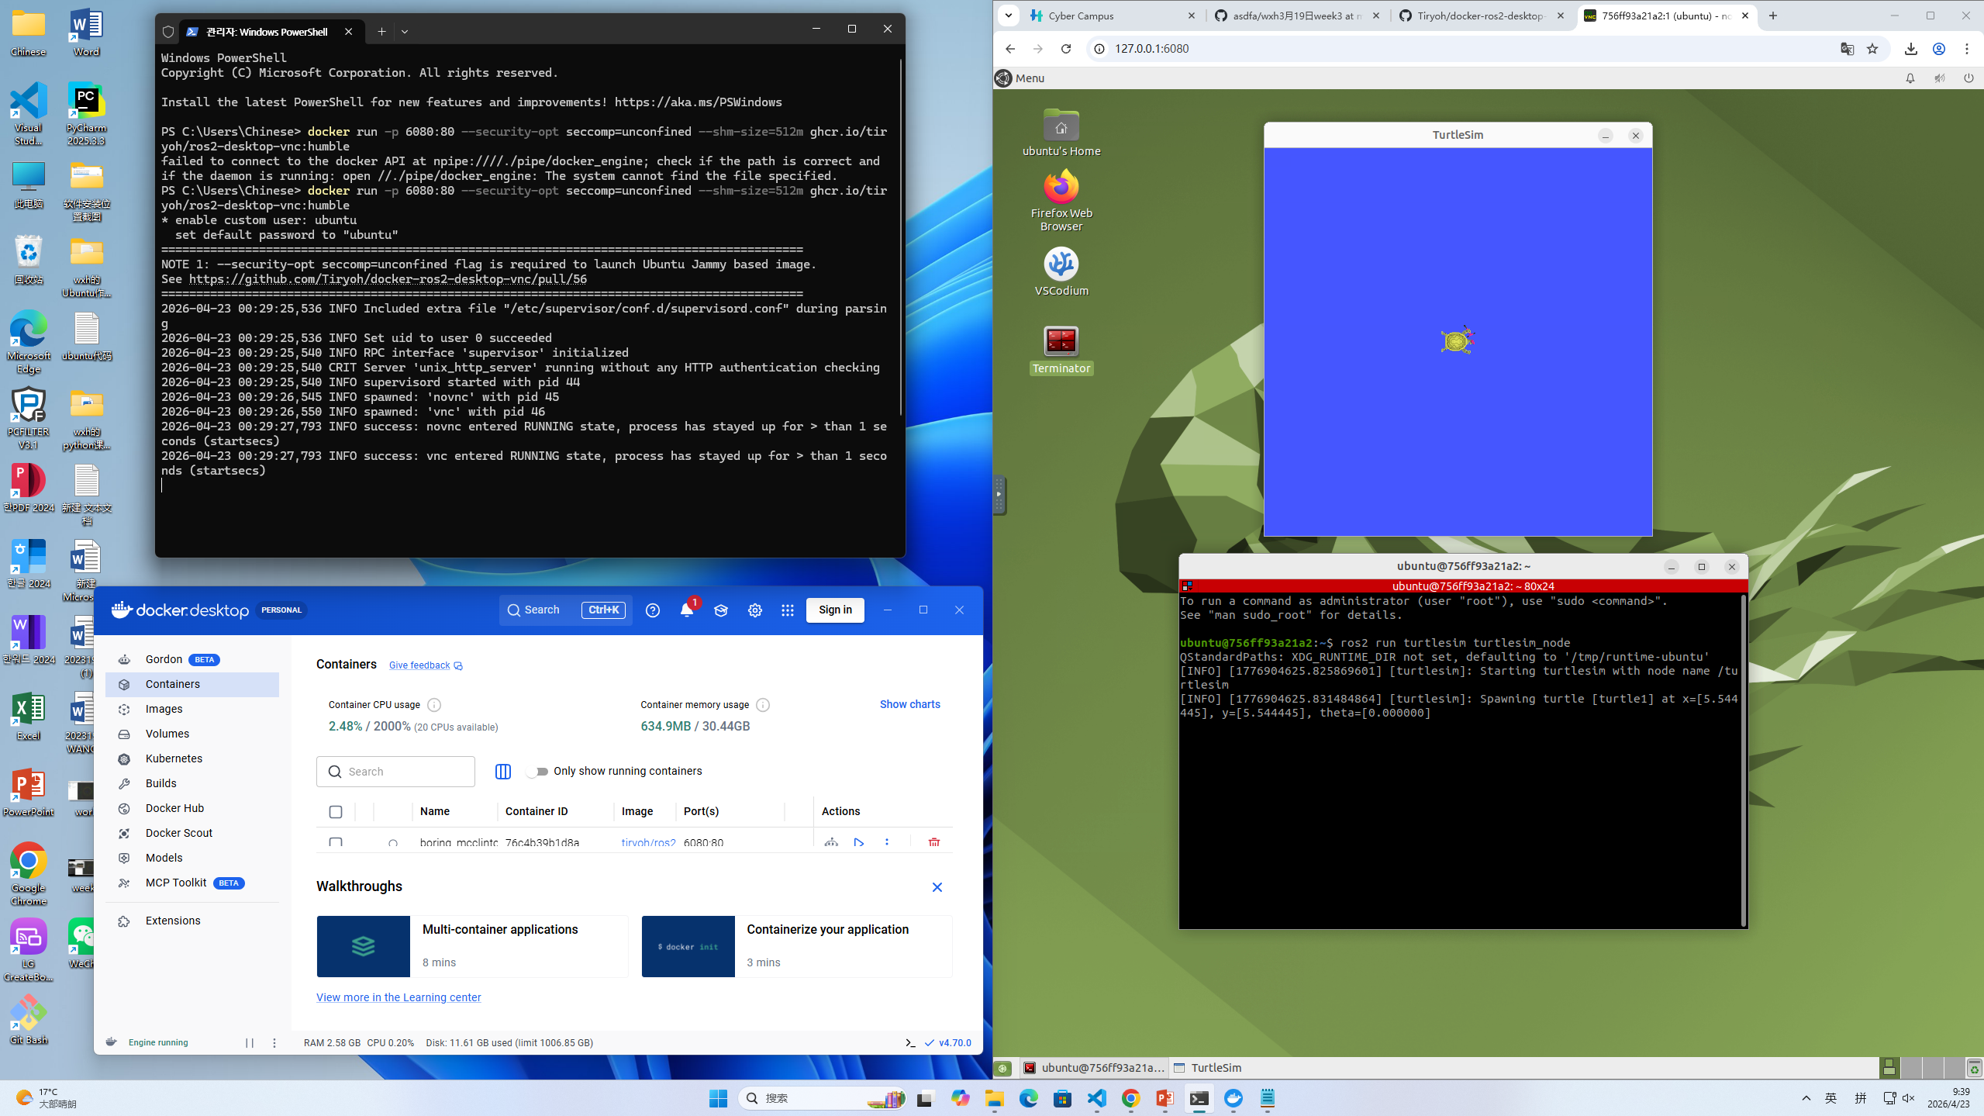Screen dimensions: 1984x1116
Task: Dismiss the Walkthroughs section
Action: click(937, 887)
